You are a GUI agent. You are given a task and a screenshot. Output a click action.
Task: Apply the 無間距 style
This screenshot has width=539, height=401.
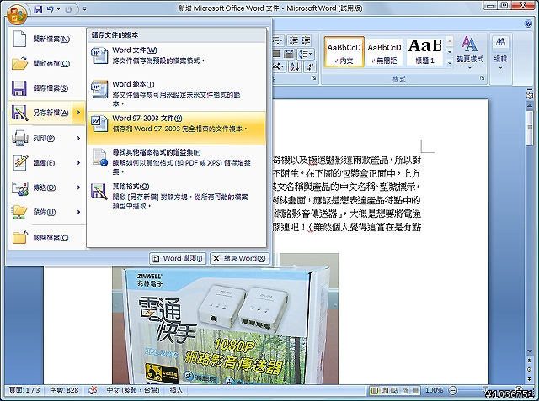pos(384,52)
